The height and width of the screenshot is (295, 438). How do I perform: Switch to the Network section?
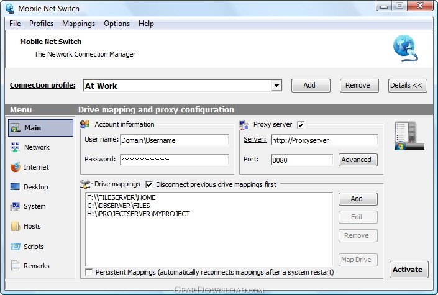(x=37, y=147)
